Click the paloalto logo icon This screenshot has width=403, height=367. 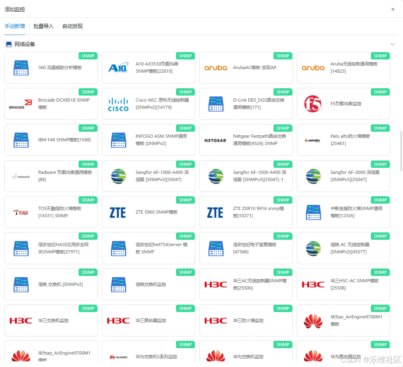(x=312, y=140)
